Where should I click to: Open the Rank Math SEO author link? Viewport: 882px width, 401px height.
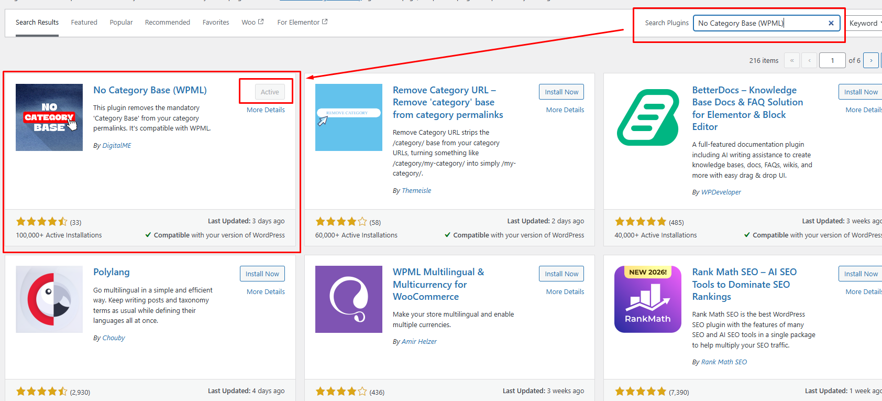[x=724, y=362]
